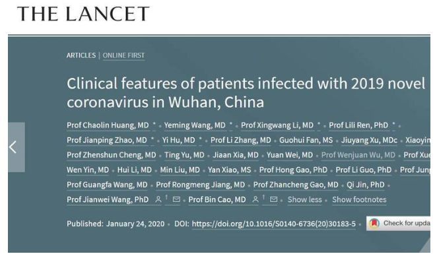Click the dagger footnote after Bin Cao
437x258 pixels.
263,197
